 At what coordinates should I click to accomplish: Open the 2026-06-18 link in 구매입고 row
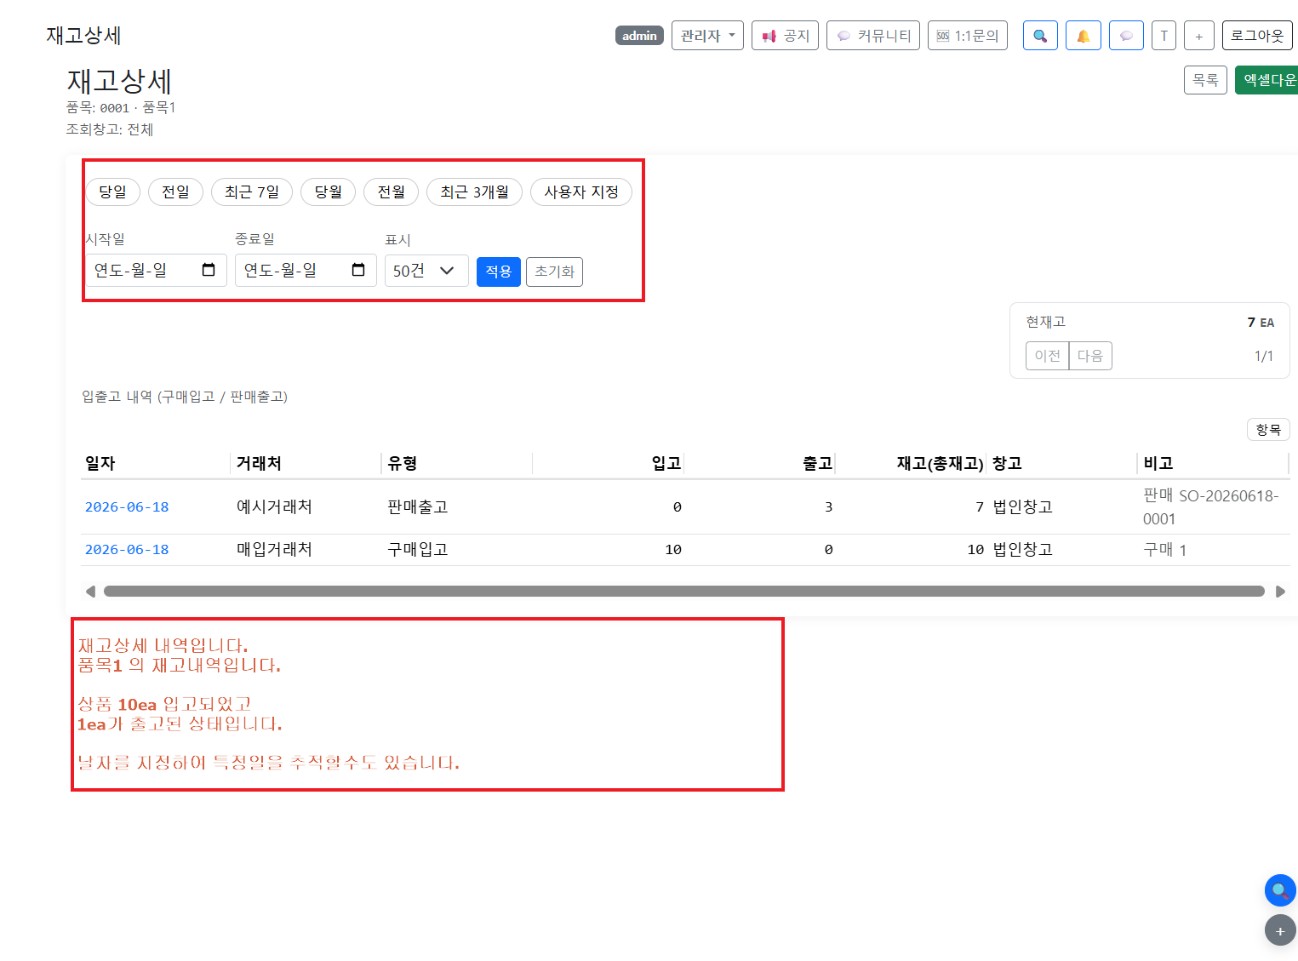pyautogui.click(x=127, y=550)
